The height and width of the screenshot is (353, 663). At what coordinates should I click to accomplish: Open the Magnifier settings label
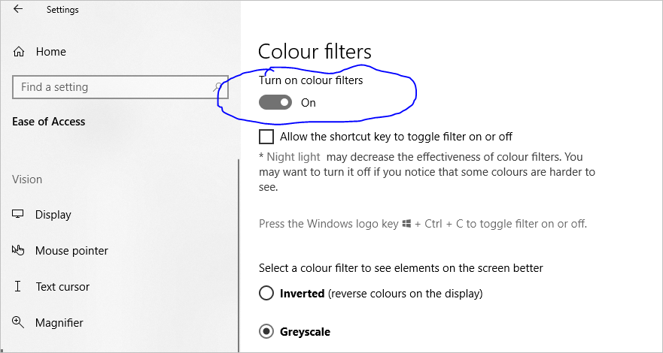click(x=59, y=323)
